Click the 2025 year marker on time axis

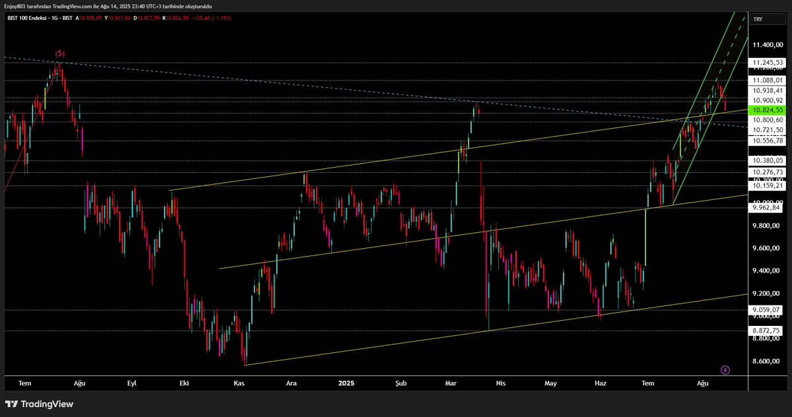click(346, 383)
